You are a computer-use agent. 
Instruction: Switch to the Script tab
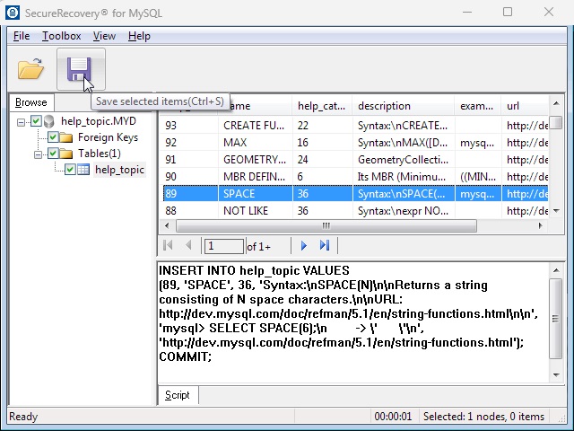coord(178,395)
